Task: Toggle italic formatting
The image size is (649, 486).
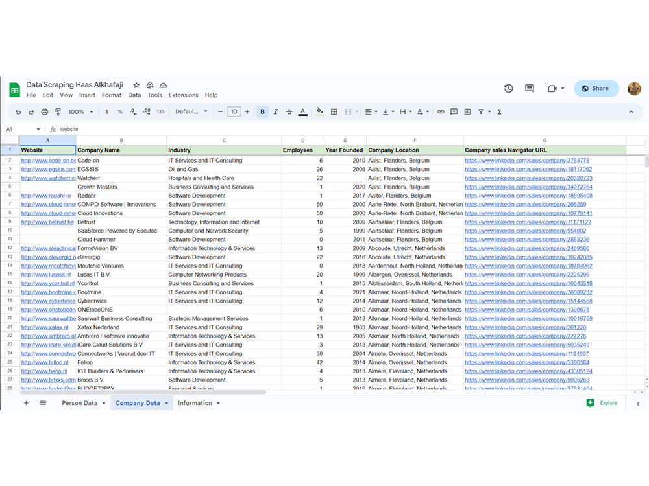Action: pyautogui.click(x=275, y=111)
